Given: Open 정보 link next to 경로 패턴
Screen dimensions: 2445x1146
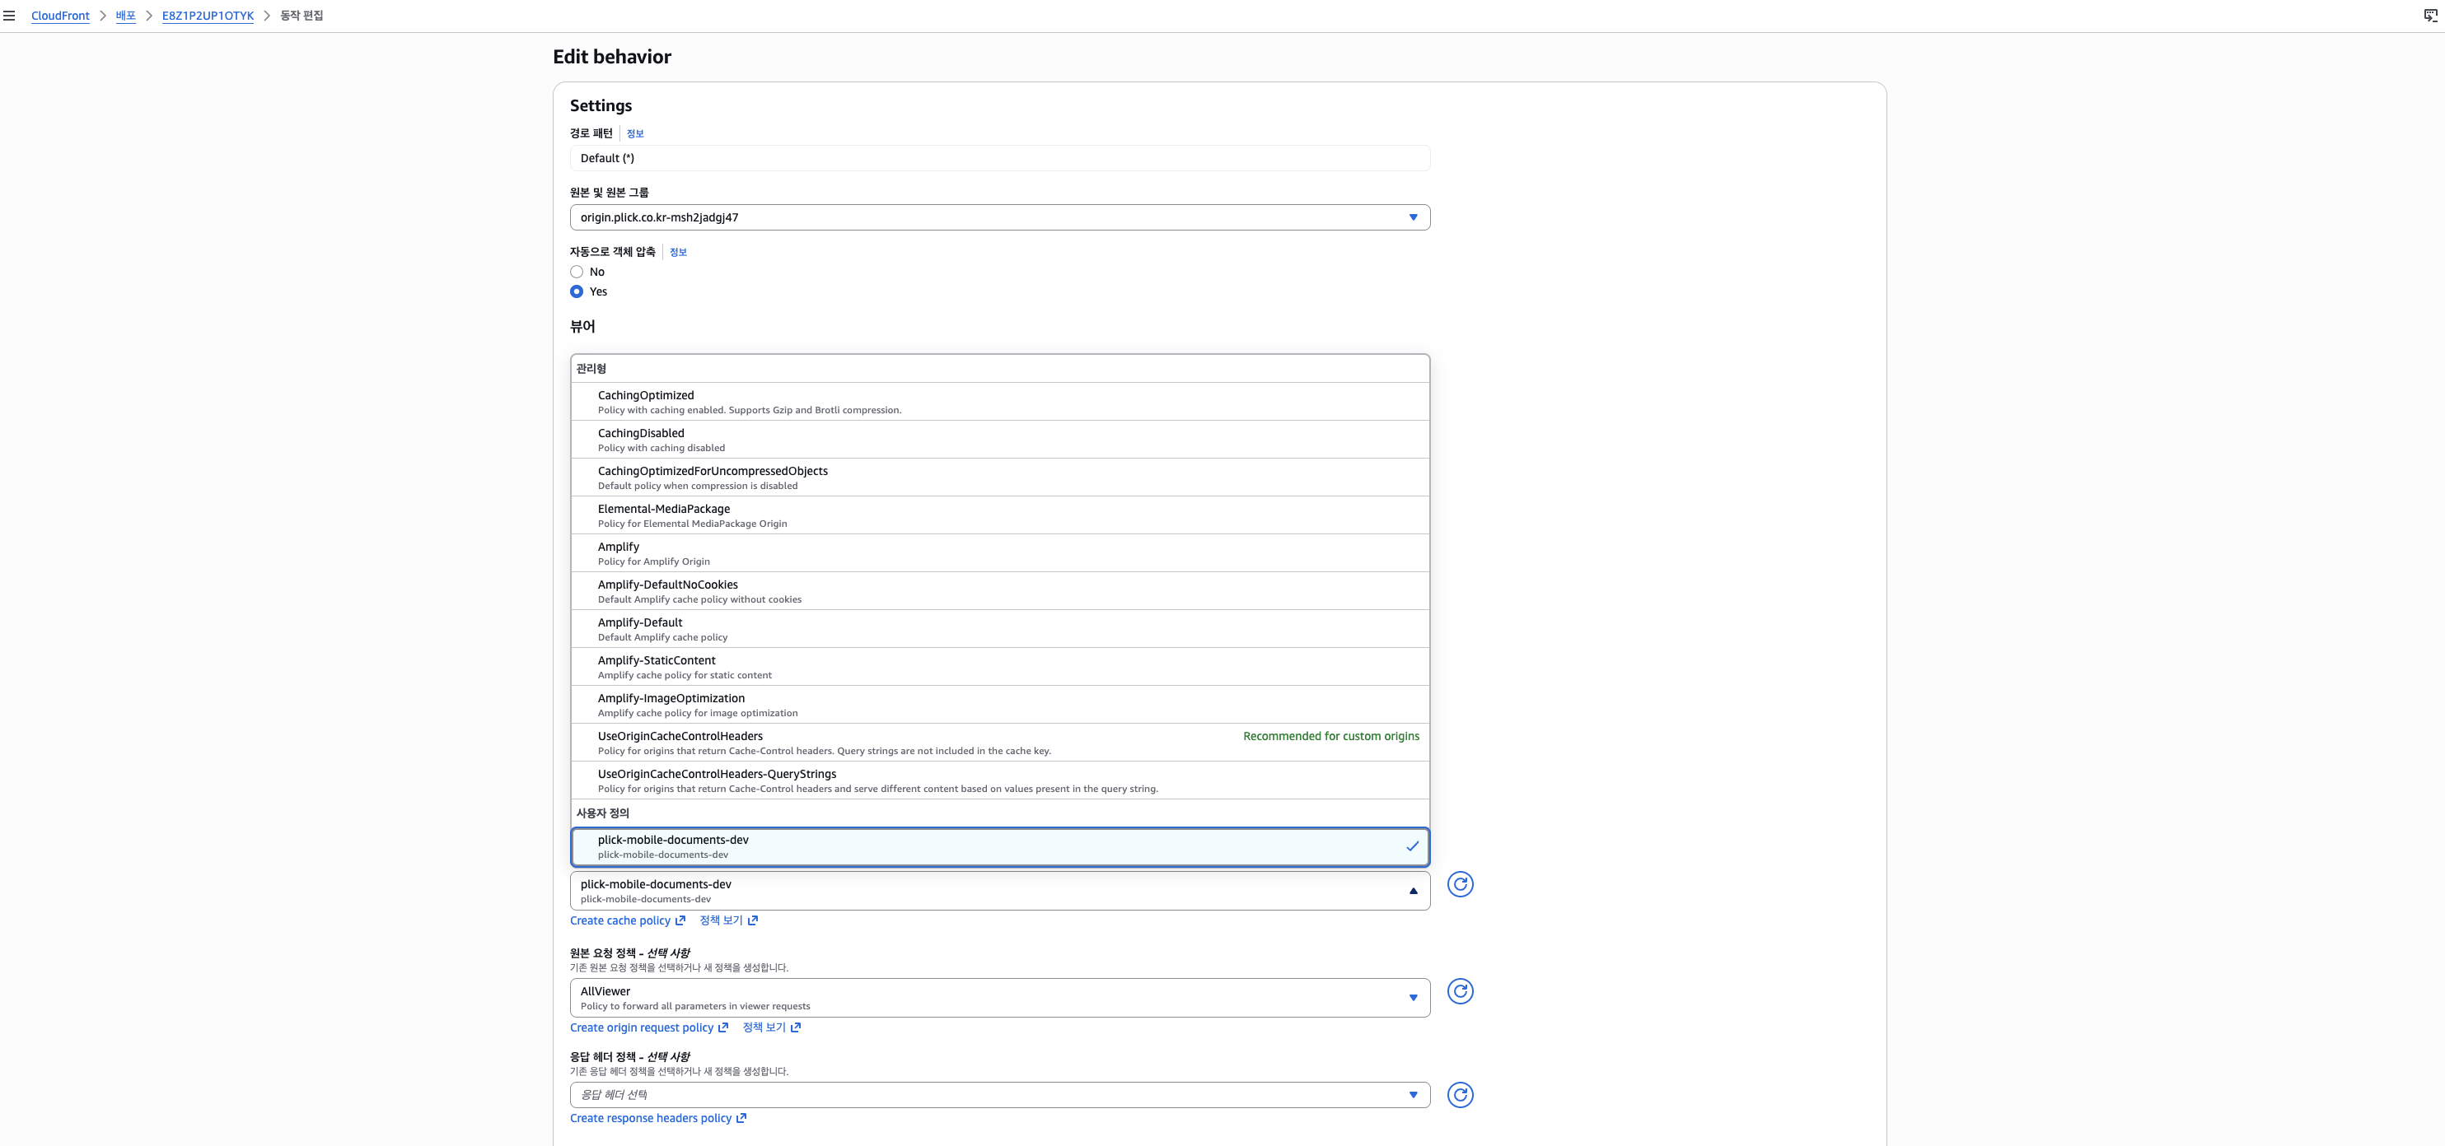Looking at the screenshot, I should (x=635, y=133).
